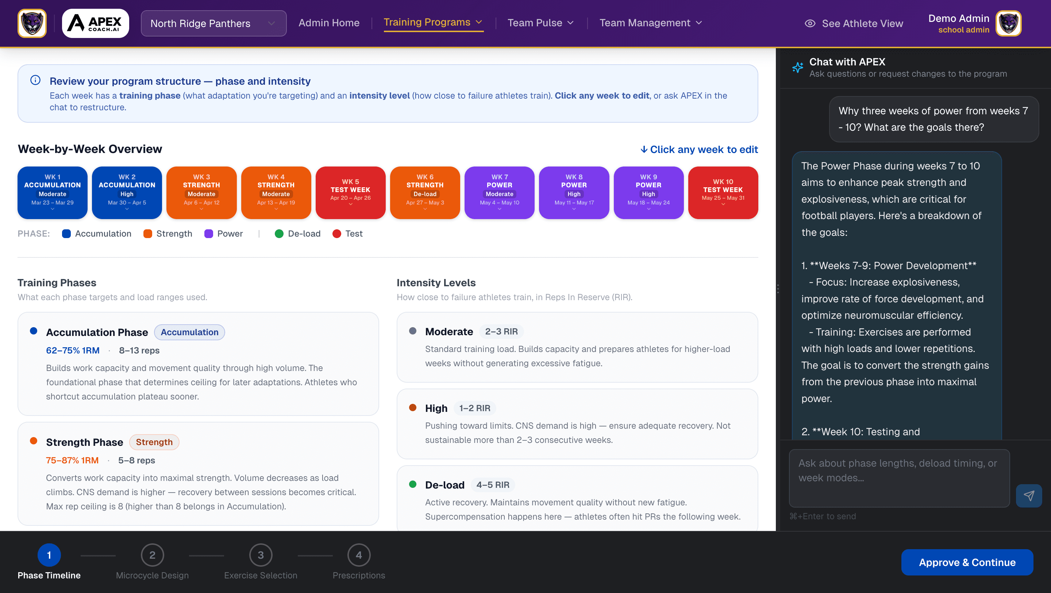Click the info icon in the program structure banner

tap(35, 80)
